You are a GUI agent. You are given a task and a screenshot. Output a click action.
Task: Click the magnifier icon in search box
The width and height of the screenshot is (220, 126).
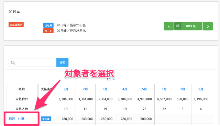[13, 62]
